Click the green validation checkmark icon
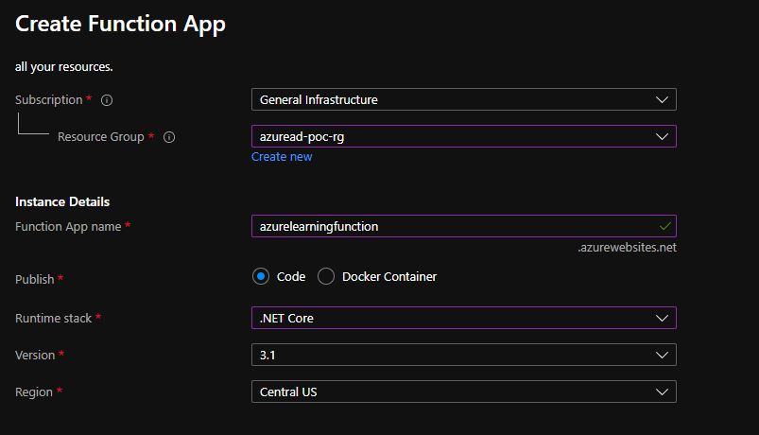This screenshot has width=759, height=435. point(665,227)
